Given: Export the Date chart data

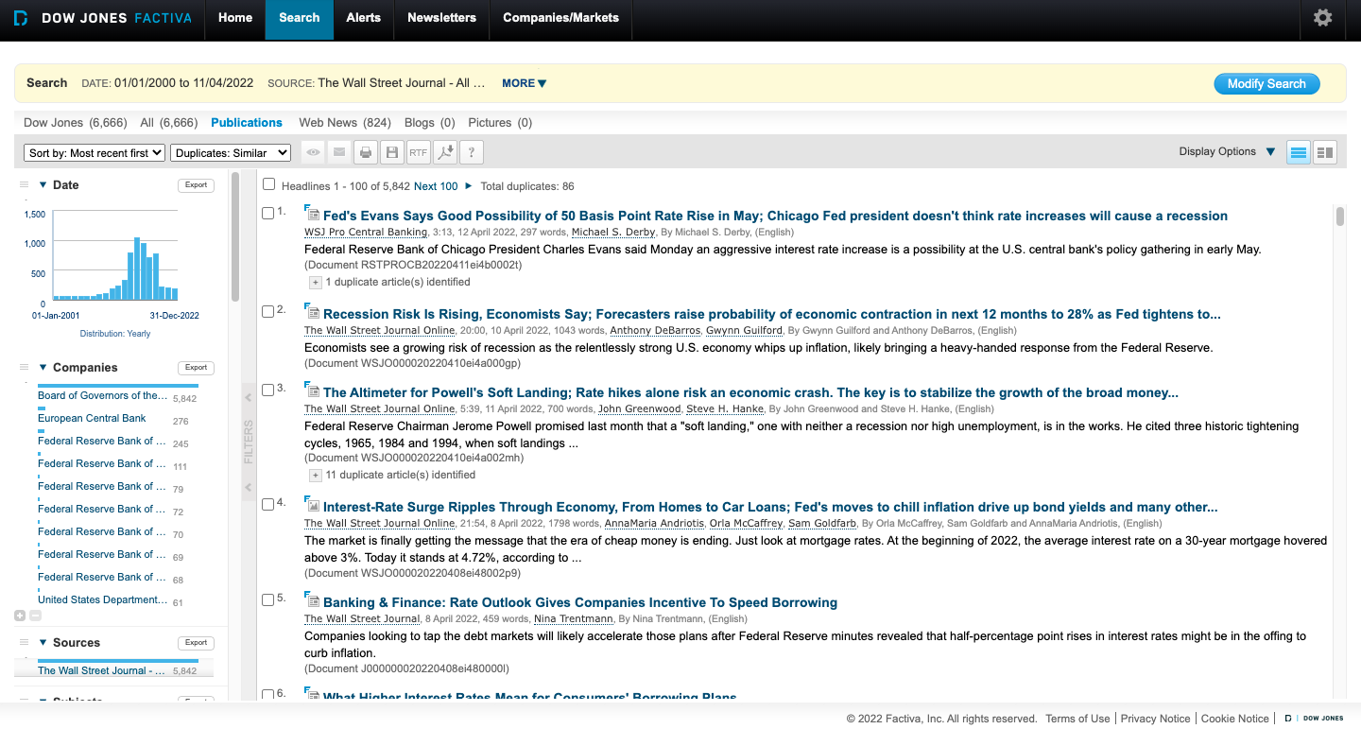Looking at the screenshot, I should click(197, 185).
